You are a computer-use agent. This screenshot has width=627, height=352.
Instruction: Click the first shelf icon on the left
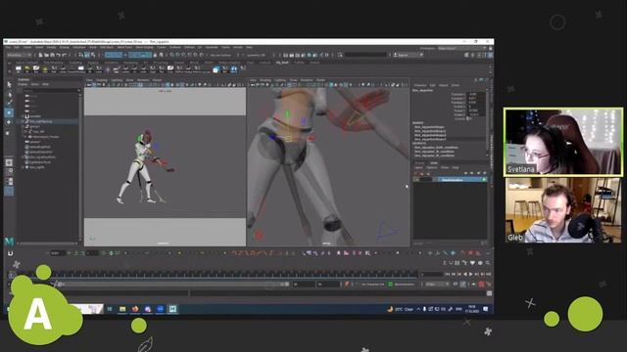pos(19,69)
